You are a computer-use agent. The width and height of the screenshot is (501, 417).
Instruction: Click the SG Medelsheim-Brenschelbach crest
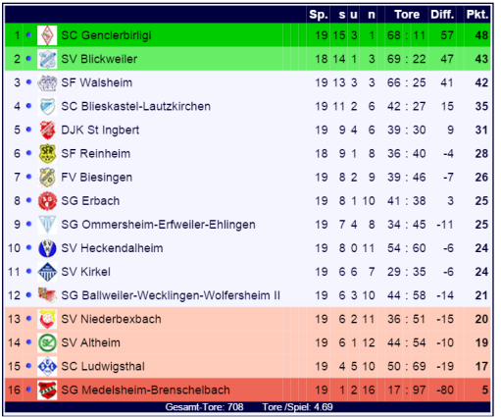[47, 390]
